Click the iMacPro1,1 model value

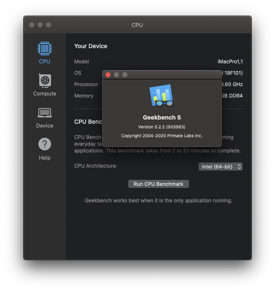[x=230, y=61]
